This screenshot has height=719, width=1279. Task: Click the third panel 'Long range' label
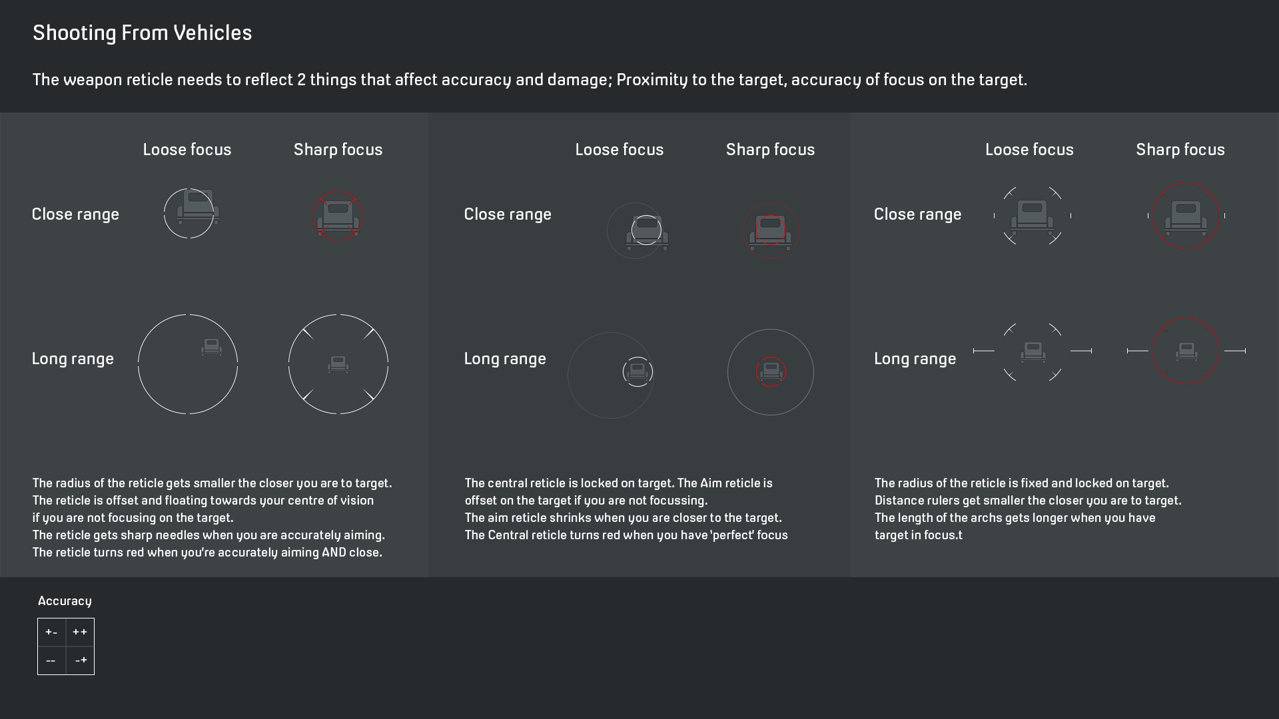915,359
